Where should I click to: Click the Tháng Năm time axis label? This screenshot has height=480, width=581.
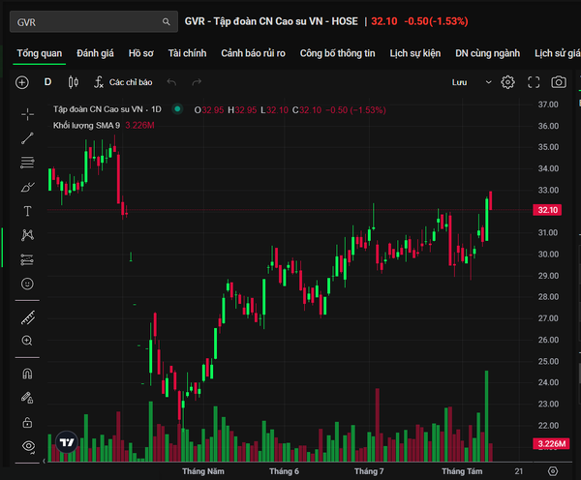click(203, 471)
